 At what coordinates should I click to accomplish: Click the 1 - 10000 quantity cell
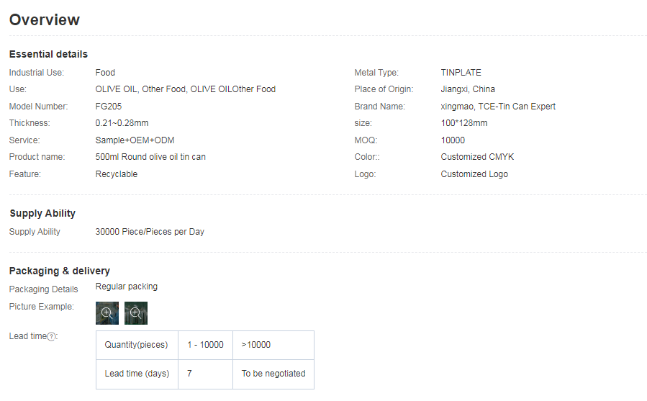point(205,345)
